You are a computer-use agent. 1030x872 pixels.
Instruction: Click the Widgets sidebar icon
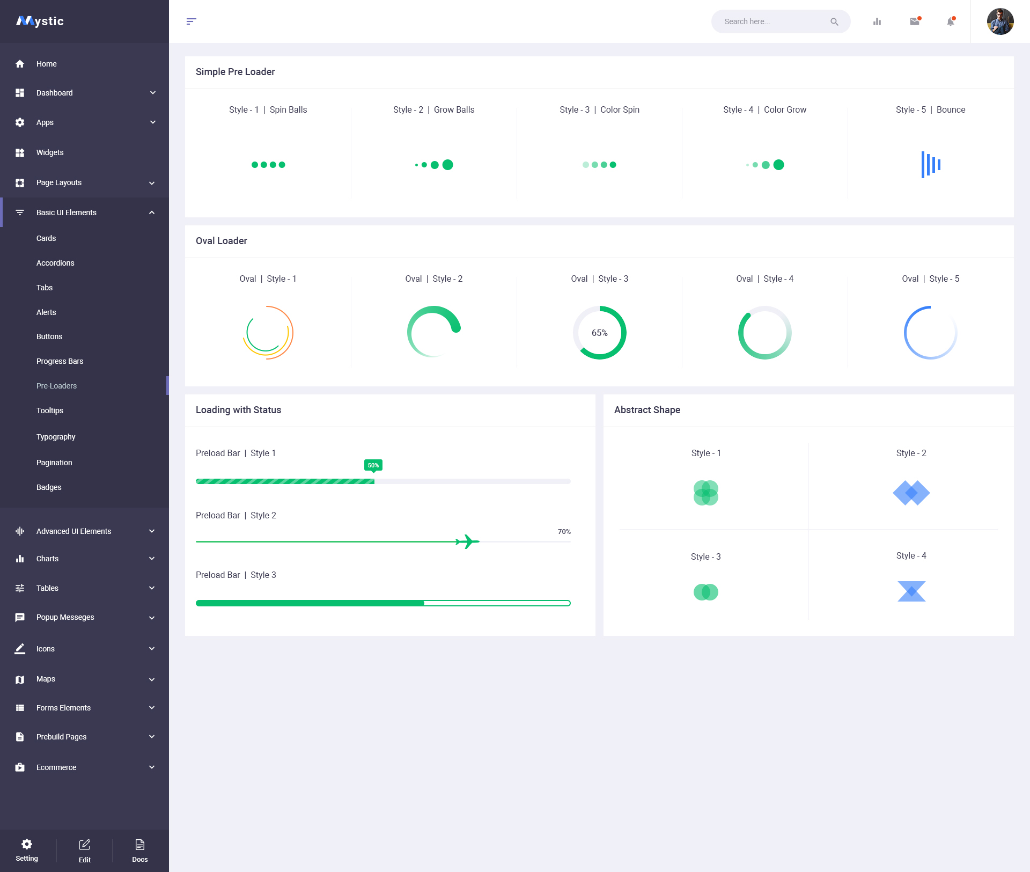point(20,152)
